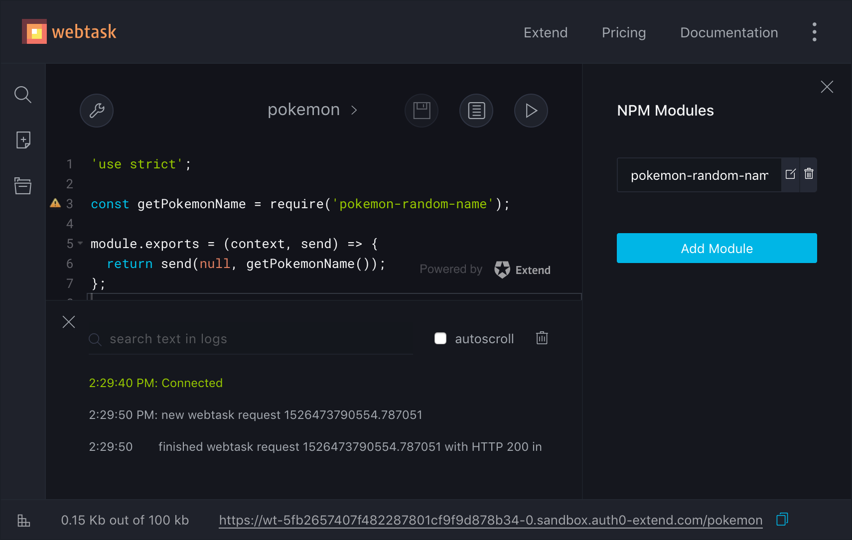Open webtask settings with the wrench icon
Screen dimensions: 852x540
97,111
